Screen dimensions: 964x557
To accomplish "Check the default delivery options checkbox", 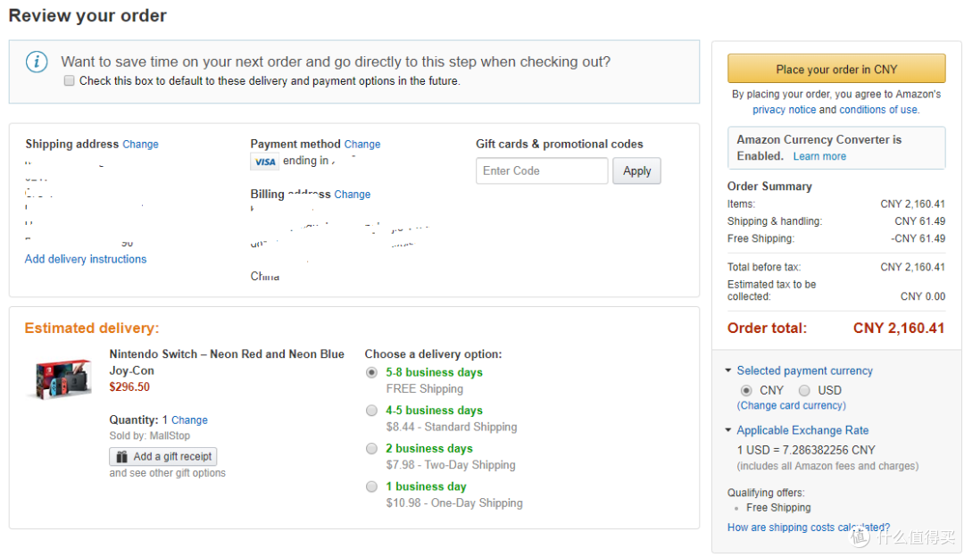I will click(70, 80).
